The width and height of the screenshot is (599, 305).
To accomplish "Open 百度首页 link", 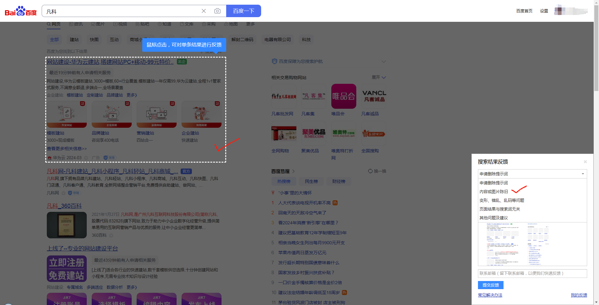I will [524, 11].
